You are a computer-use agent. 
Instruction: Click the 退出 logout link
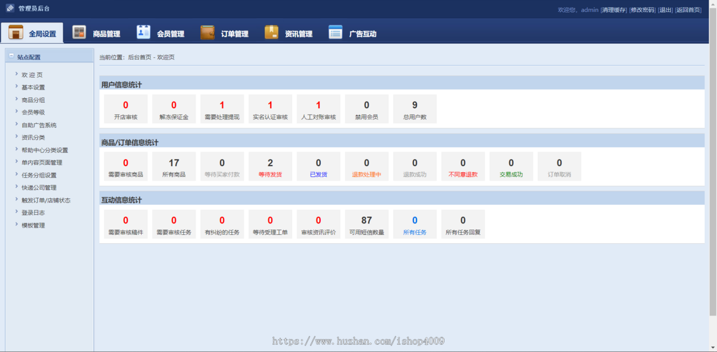click(665, 10)
